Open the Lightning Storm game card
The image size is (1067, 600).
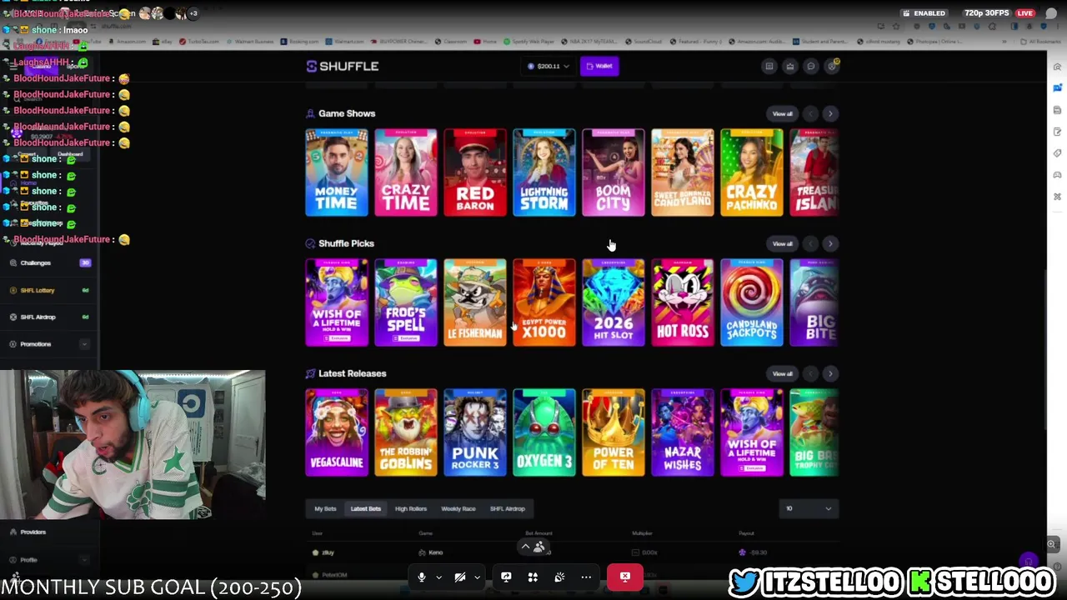544,172
